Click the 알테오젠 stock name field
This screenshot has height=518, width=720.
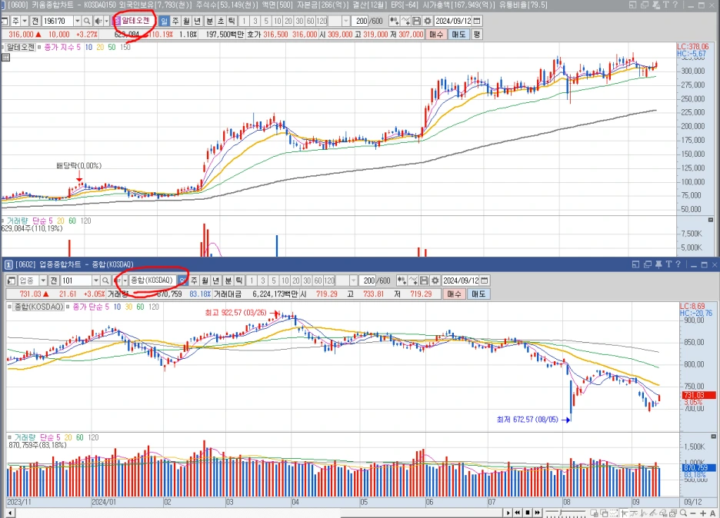click(x=136, y=21)
